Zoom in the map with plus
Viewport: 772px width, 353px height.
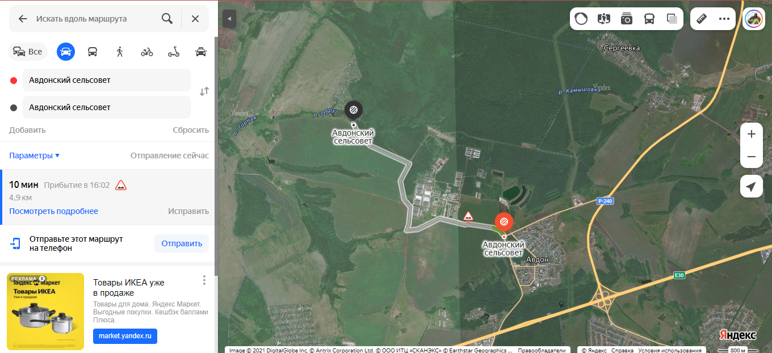pyautogui.click(x=752, y=134)
